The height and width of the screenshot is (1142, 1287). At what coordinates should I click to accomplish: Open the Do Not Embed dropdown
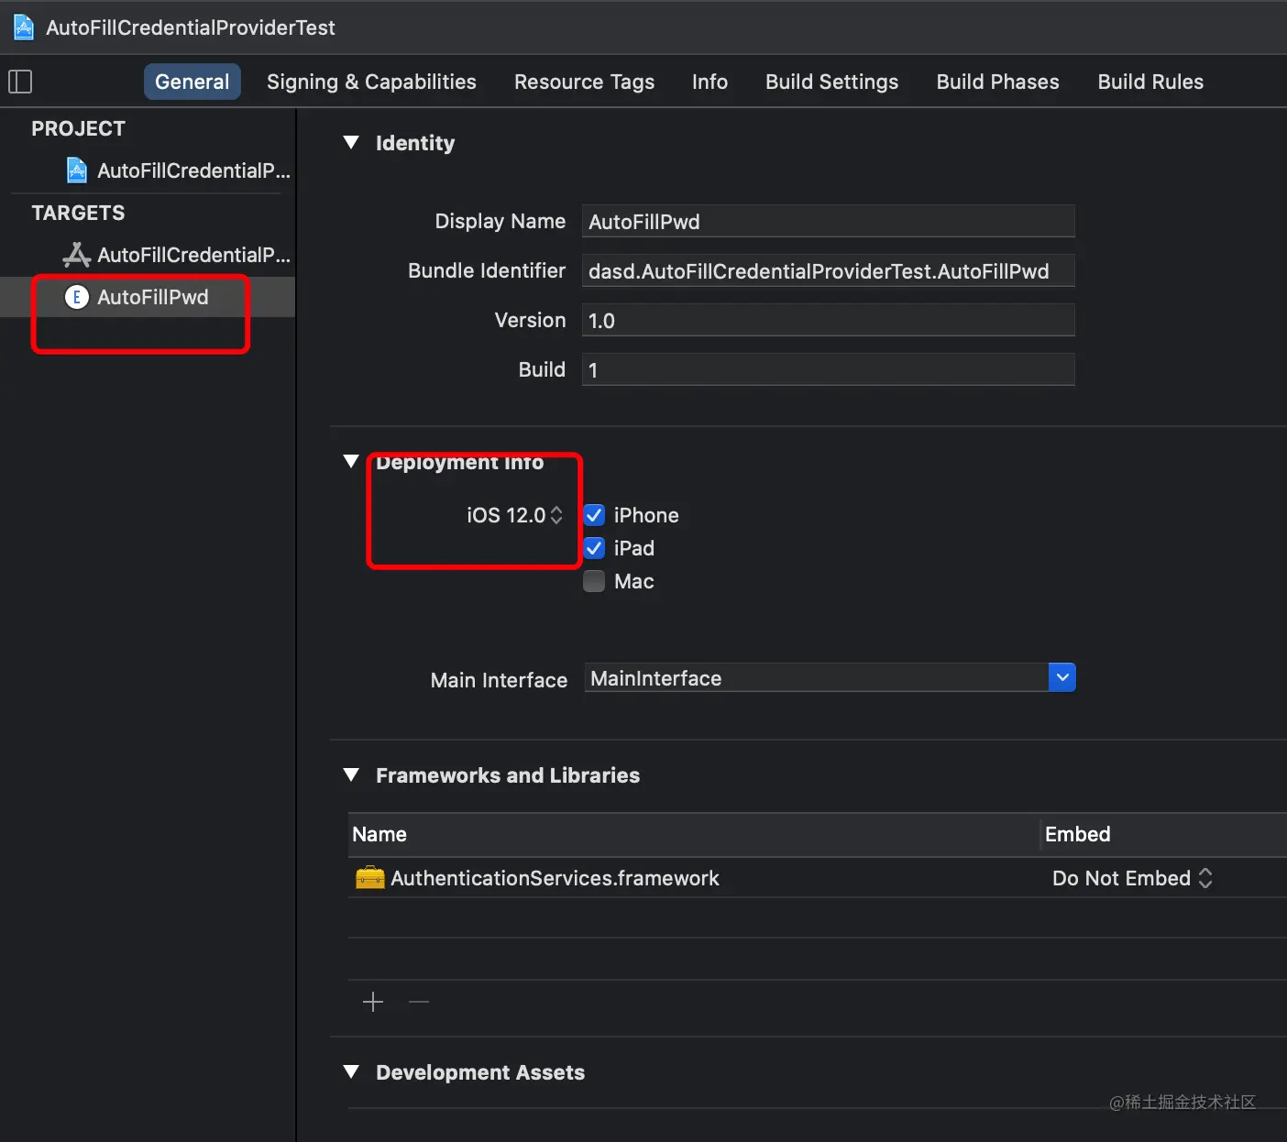pyautogui.click(x=1132, y=878)
